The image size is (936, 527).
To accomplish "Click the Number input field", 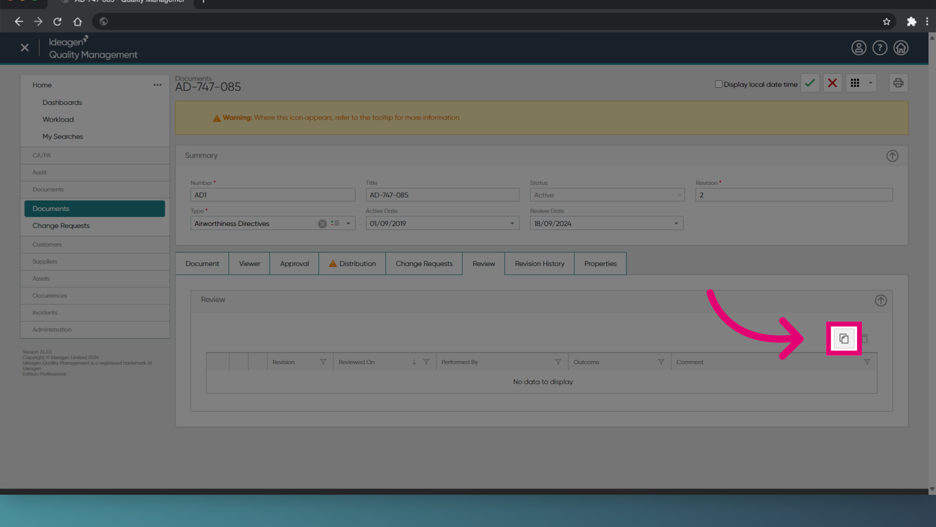I will pyautogui.click(x=273, y=195).
